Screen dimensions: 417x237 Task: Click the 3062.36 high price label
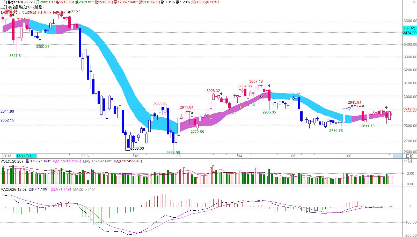click(245, 86)
